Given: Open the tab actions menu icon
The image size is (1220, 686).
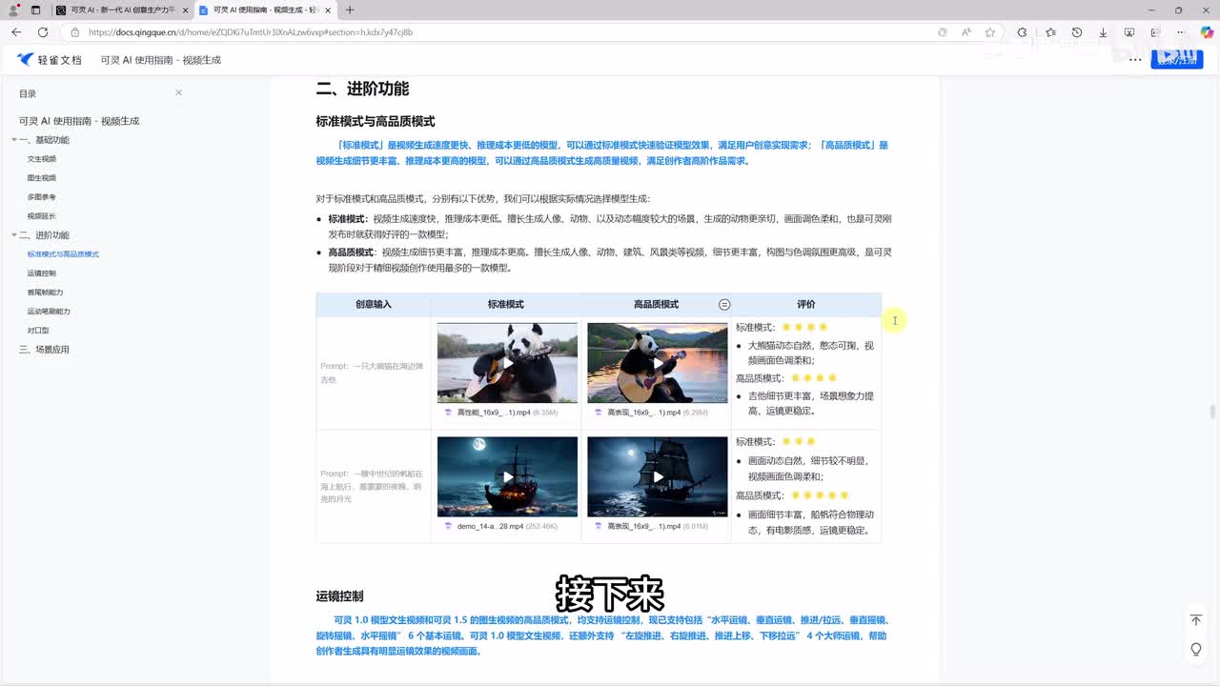Looking at the screenshot, I should [x=35, y=10].
